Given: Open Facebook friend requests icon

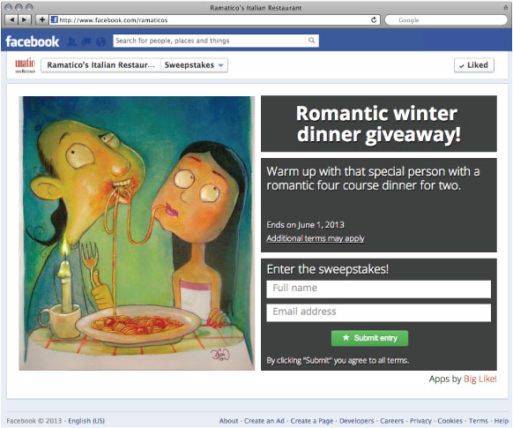Looking at the screenshot, I should pyautogui.click(x=71, y=41).
